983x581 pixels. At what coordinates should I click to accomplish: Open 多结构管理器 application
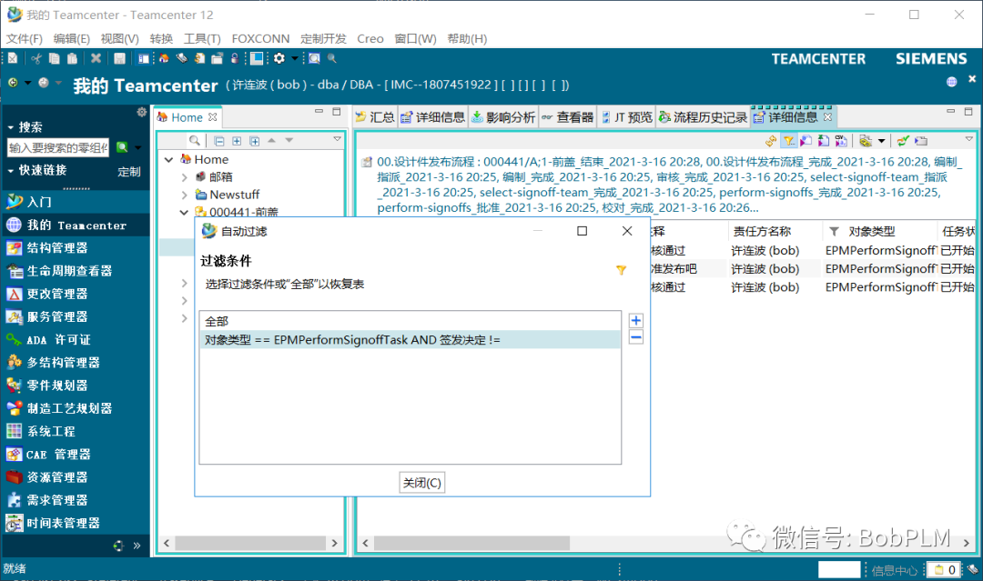click(76, 363)
